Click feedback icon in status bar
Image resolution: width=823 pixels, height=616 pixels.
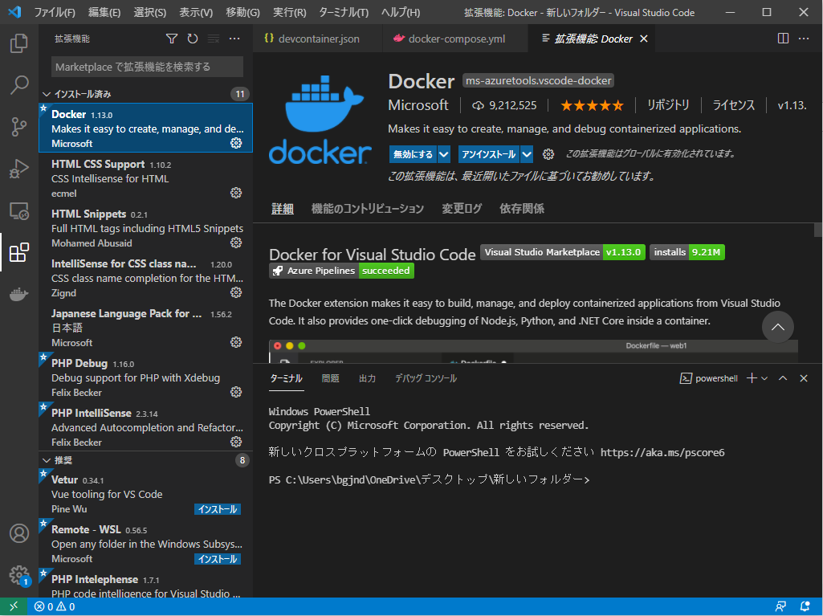click(x=781, y=606)
